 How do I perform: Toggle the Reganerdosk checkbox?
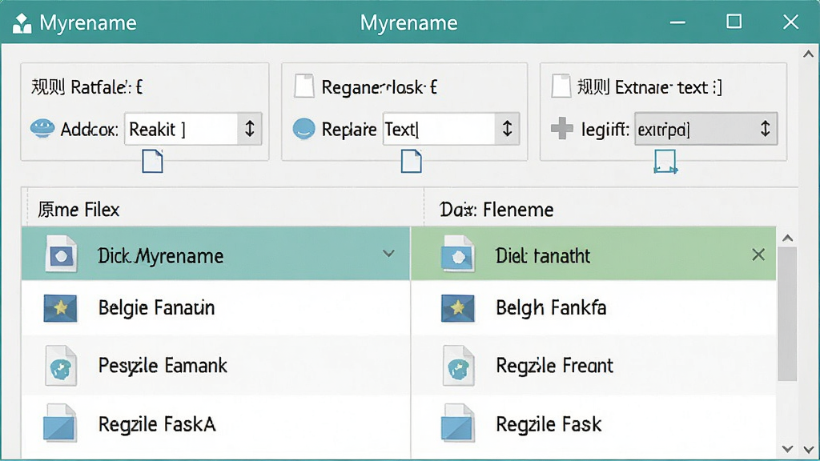[x=303, y=86]
